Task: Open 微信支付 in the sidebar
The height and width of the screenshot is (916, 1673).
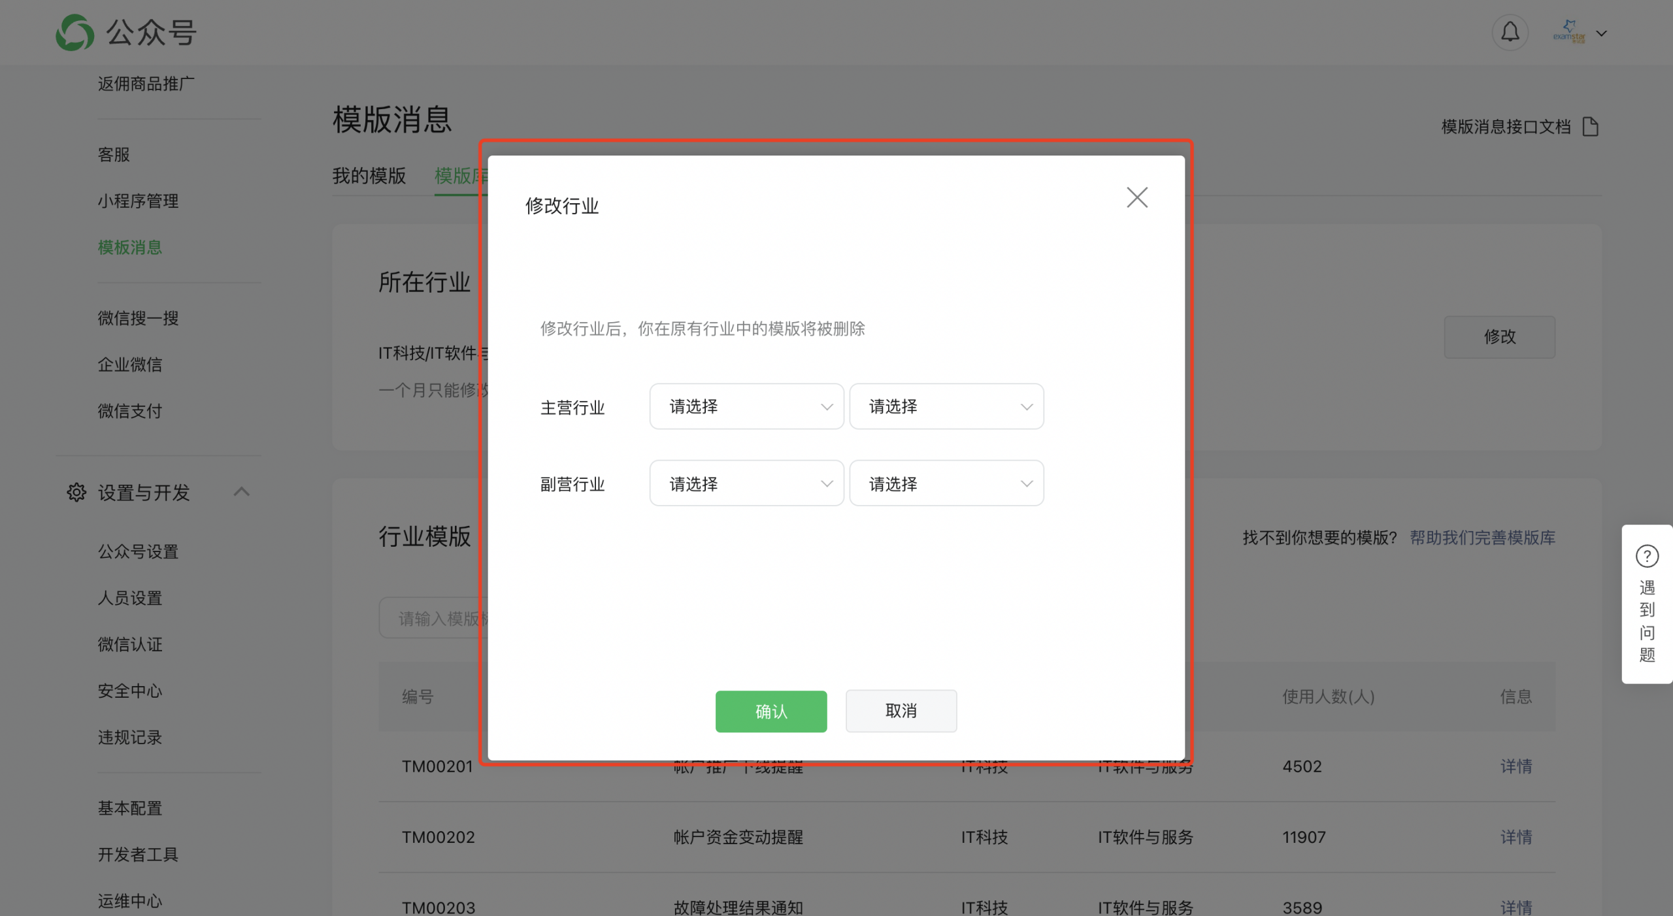Action: tap(129, 411)
